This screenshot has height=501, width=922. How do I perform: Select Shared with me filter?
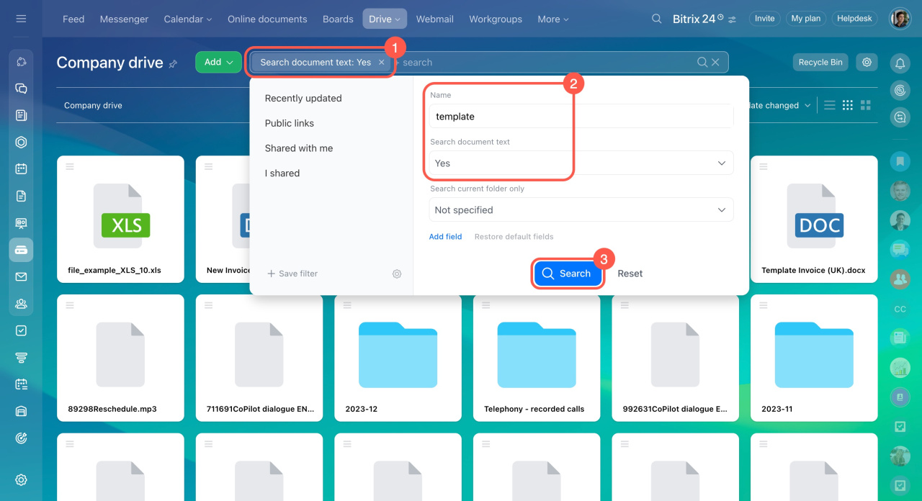[299, 148]
